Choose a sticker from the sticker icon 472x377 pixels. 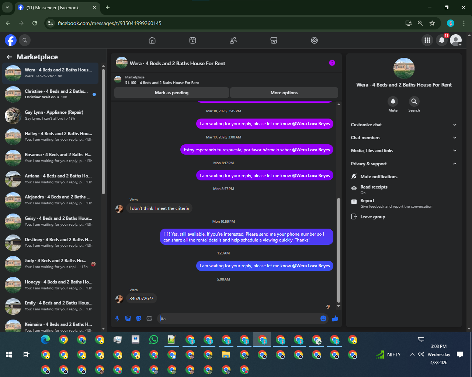point(139,318)
